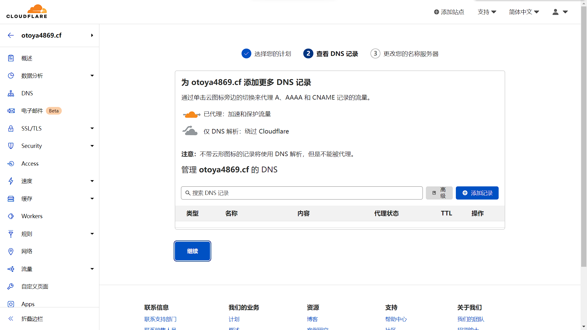
Task: Open the Workers sidebar item
Action: coord(50,216)
